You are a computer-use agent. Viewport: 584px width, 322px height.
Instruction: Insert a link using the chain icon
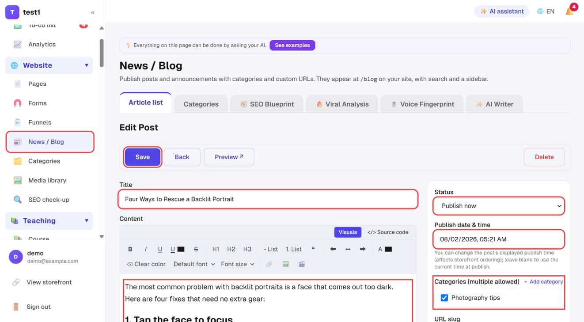pyautogui.click(x=269, y=264)
